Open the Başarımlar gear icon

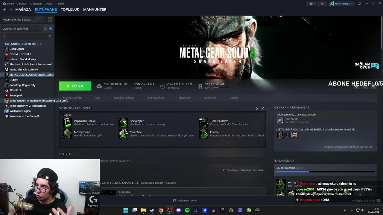pyautogui.click(x=200, y=86)
